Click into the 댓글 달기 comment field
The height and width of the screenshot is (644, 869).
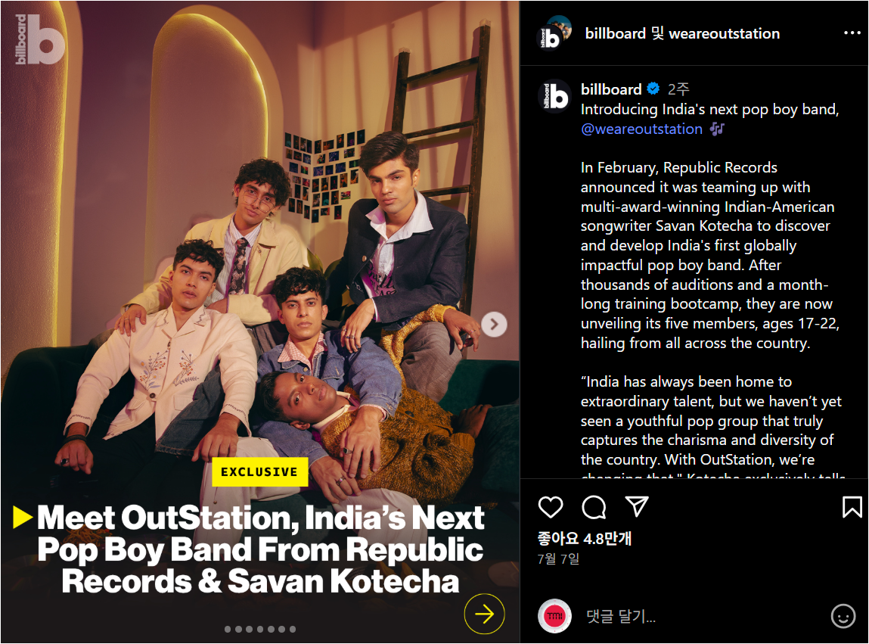point(704,616)
